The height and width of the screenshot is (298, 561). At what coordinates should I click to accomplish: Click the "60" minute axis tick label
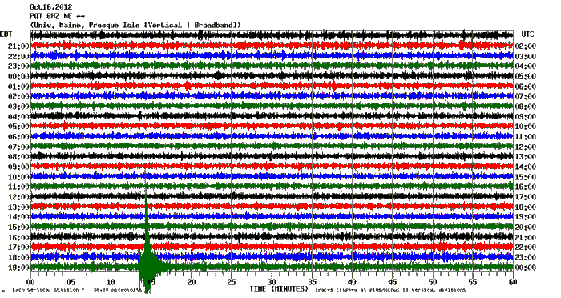[513, 282]
